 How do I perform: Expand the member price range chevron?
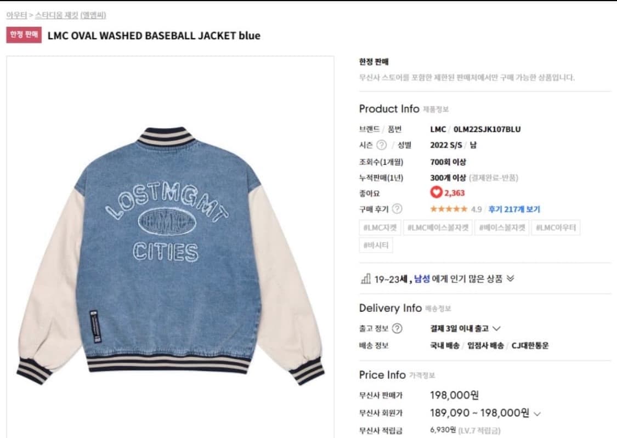537,414
